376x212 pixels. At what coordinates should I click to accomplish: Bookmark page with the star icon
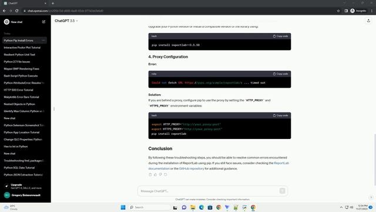(338, 11)
